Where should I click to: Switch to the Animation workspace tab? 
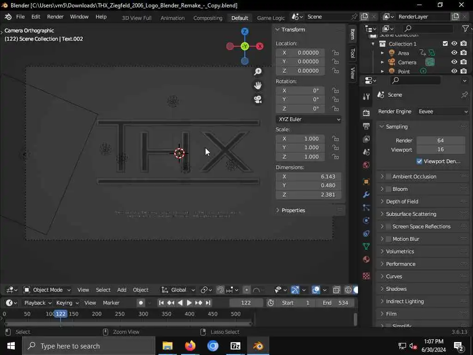173,18
